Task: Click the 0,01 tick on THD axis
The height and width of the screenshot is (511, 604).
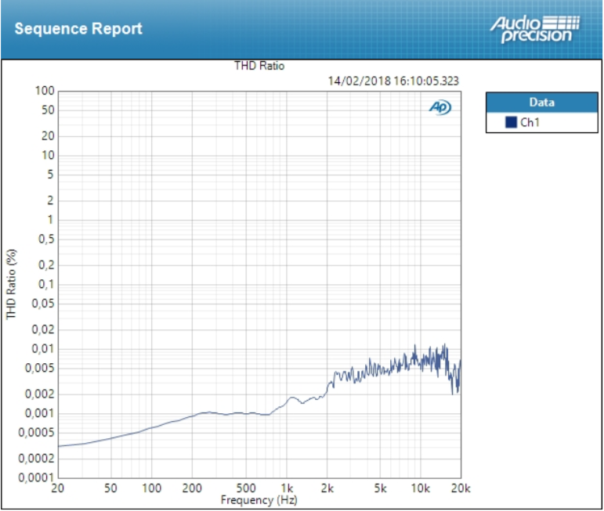Action: tap(42, 348)
